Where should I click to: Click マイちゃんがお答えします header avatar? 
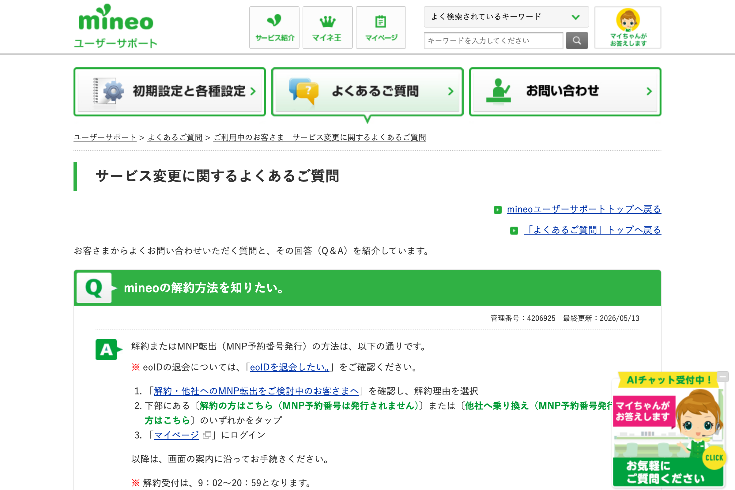(628, 28)
